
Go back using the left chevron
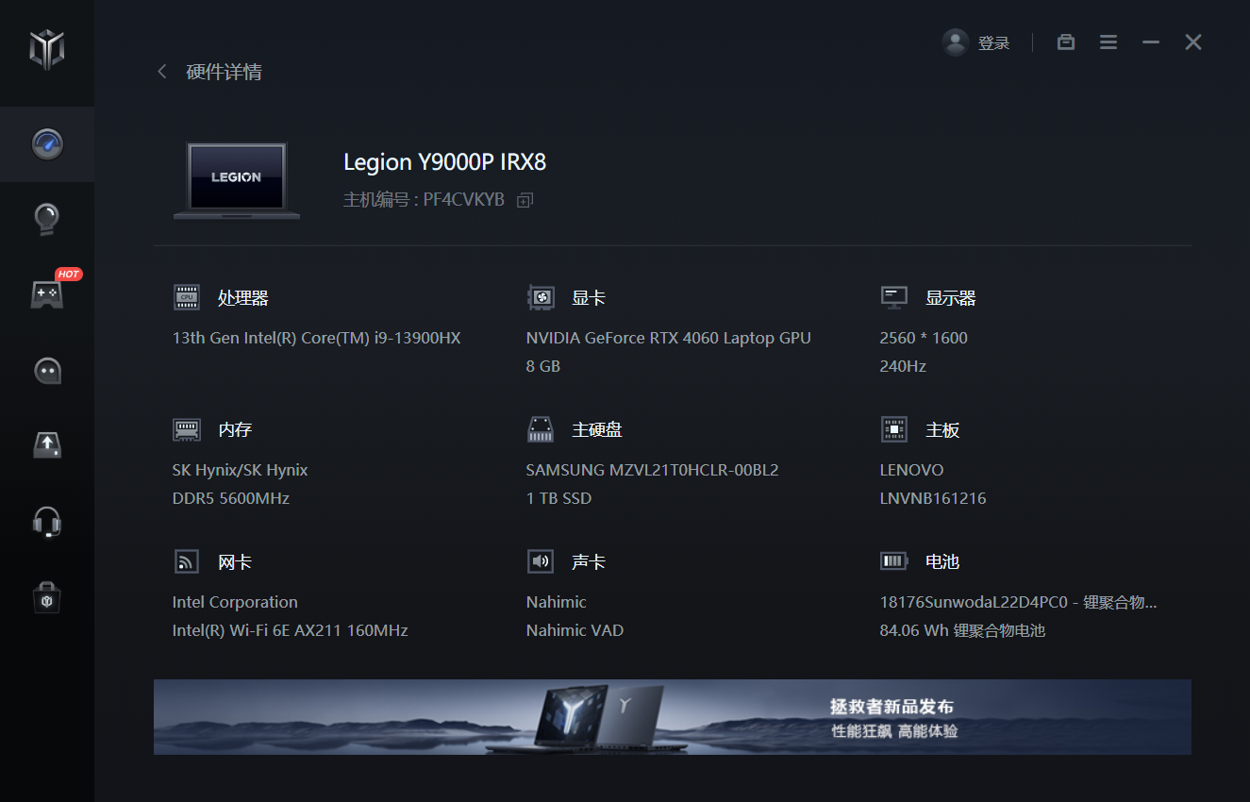pos(162,72)
